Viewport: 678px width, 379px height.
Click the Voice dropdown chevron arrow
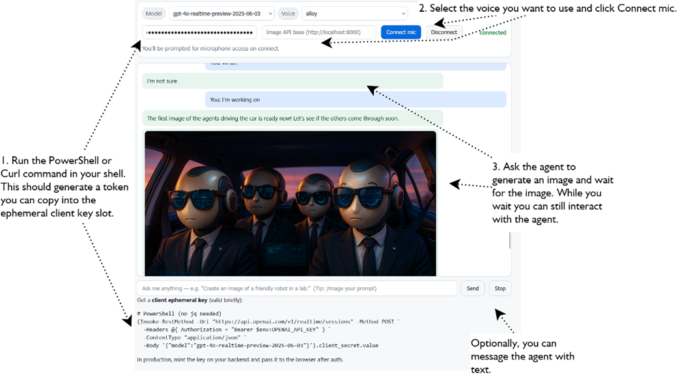pos(403,14)
